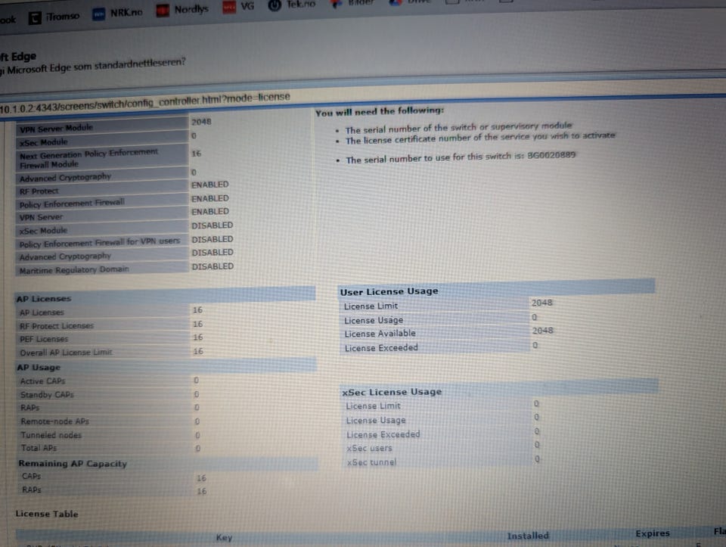Open the VG bookmark

(239, 6)
